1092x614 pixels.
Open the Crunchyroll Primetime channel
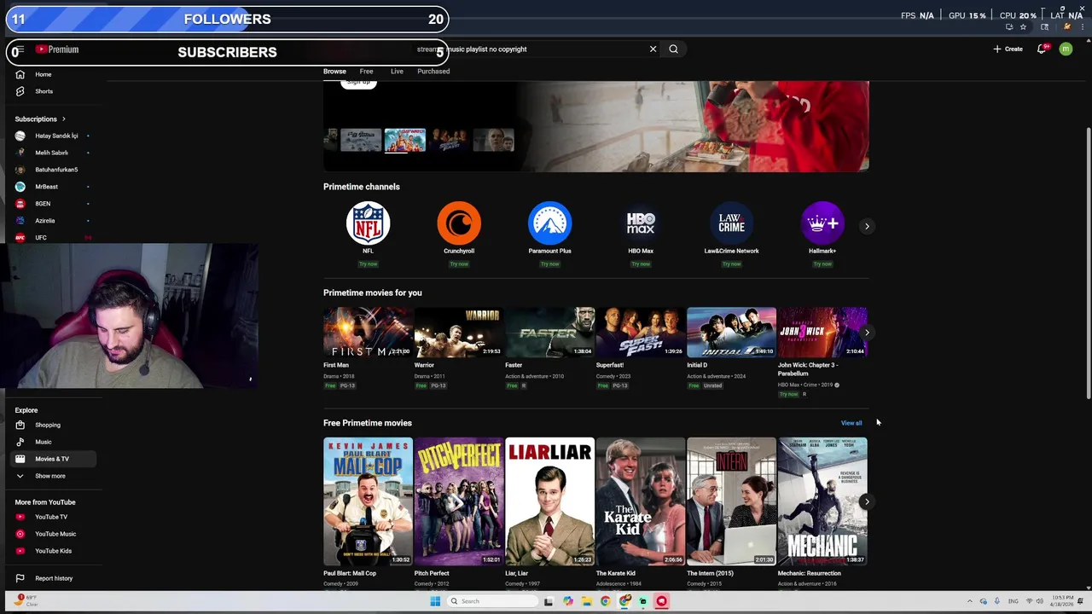pos(459,223)
